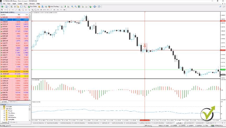Open the templates dropdown arrow
Viewport: 226px width, 128px height.
(x=101, y=7)
